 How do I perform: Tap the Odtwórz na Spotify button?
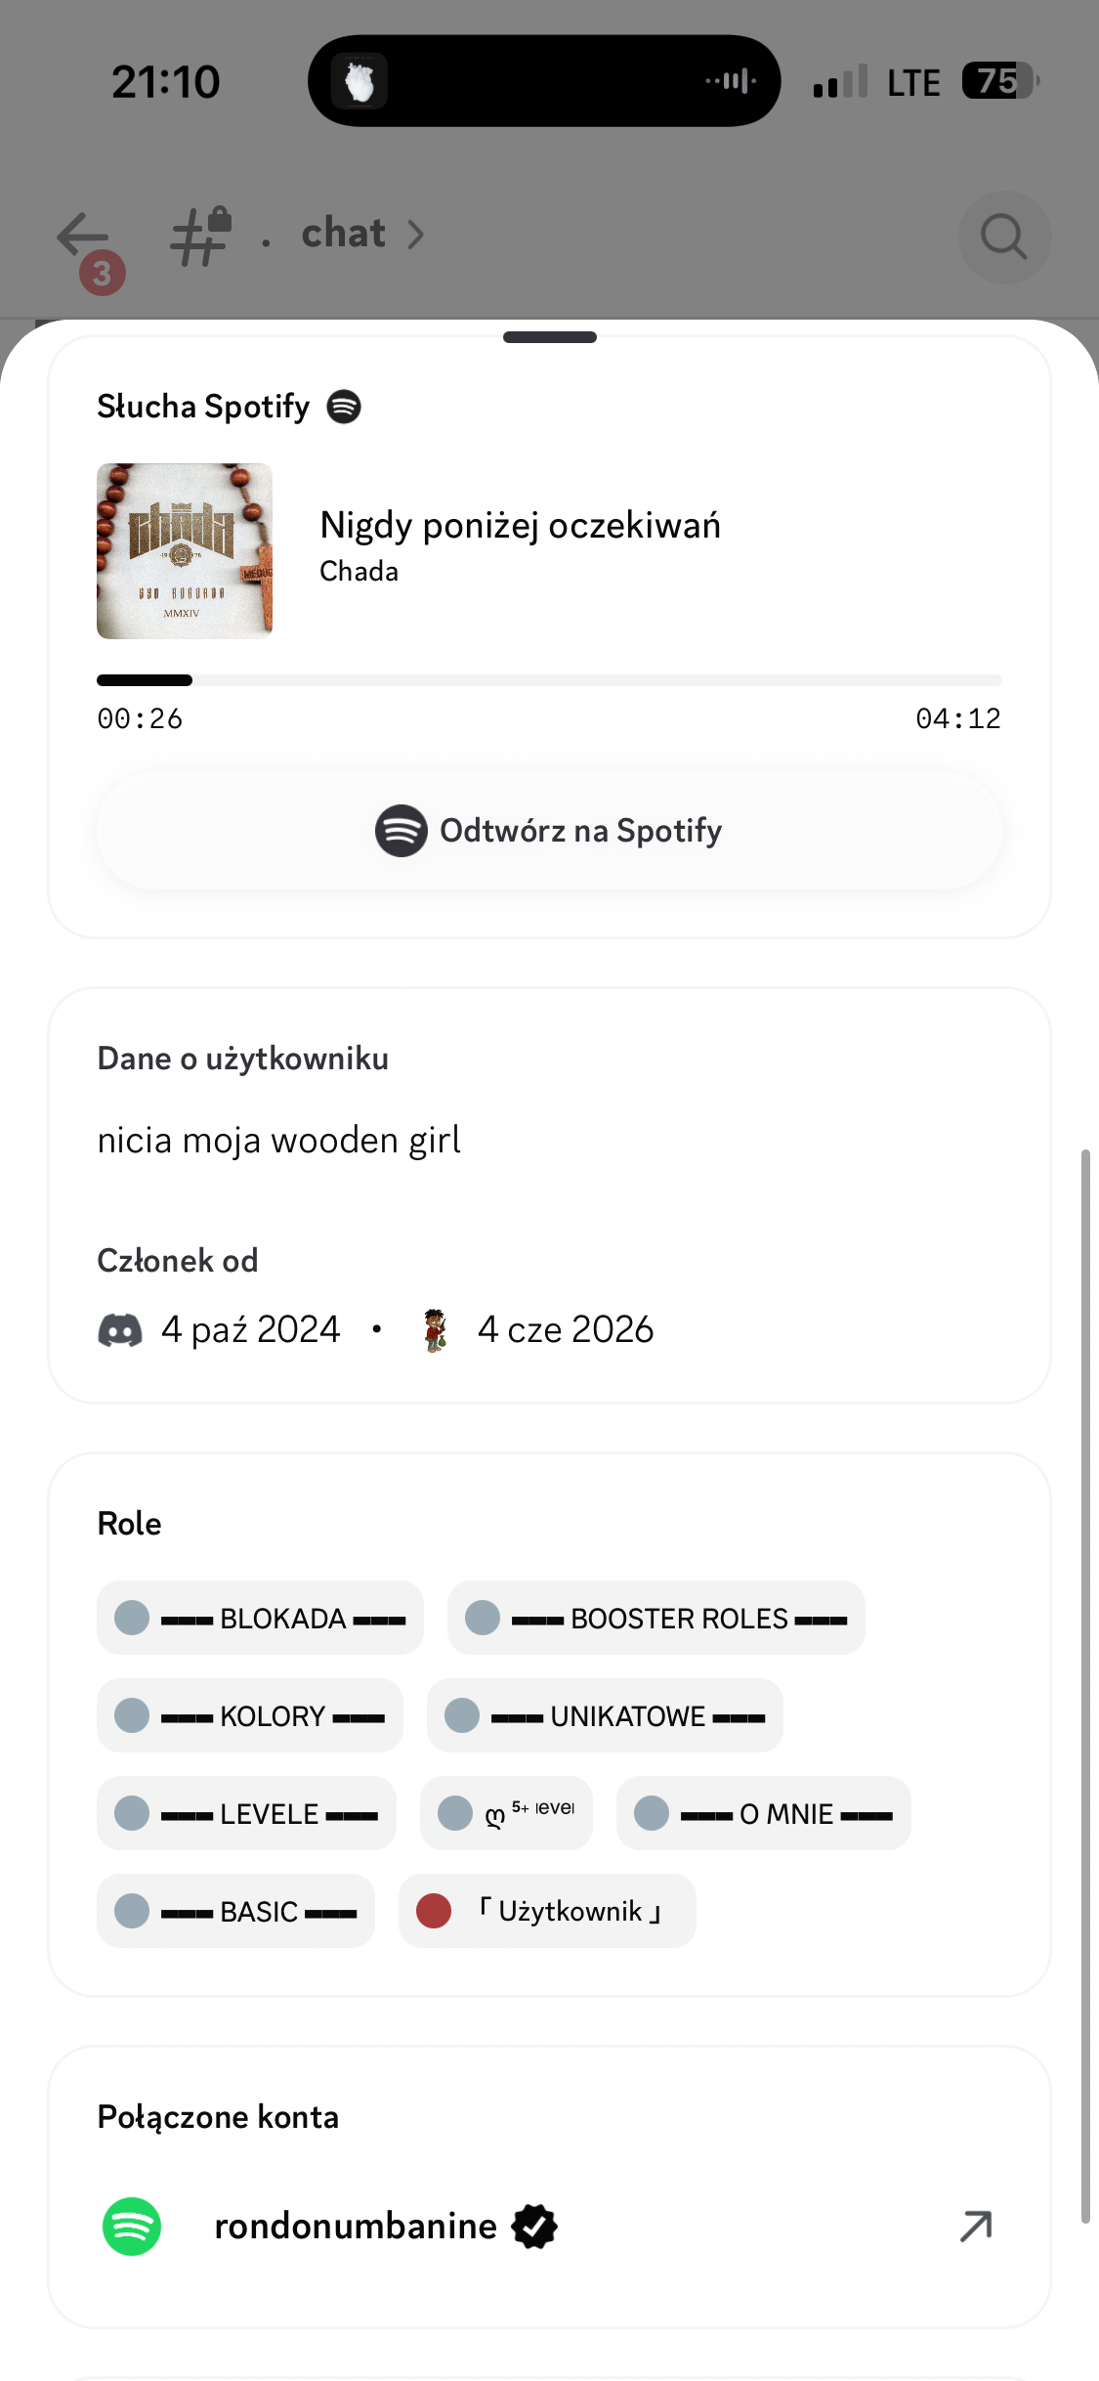(549, 831)
